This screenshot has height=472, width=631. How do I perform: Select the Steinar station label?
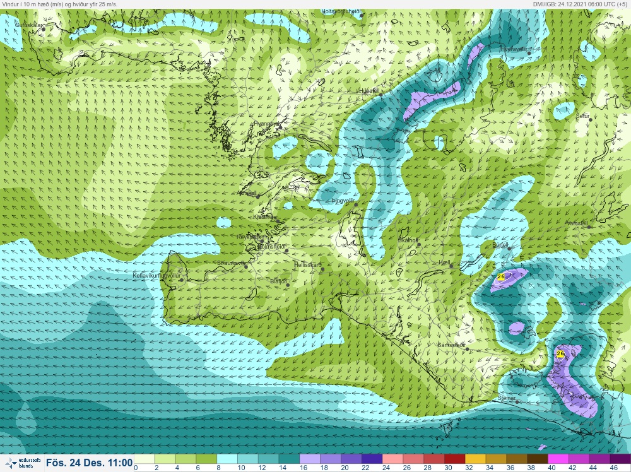point(507,398)
